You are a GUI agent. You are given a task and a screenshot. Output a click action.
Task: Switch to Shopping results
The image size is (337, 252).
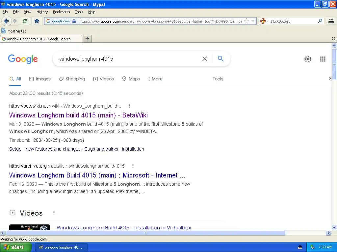coord(72,79)
